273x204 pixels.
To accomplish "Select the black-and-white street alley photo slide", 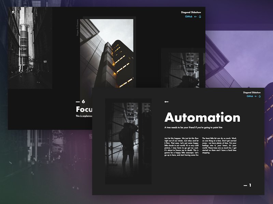I will pyautogui.click(x=30, y=48).
